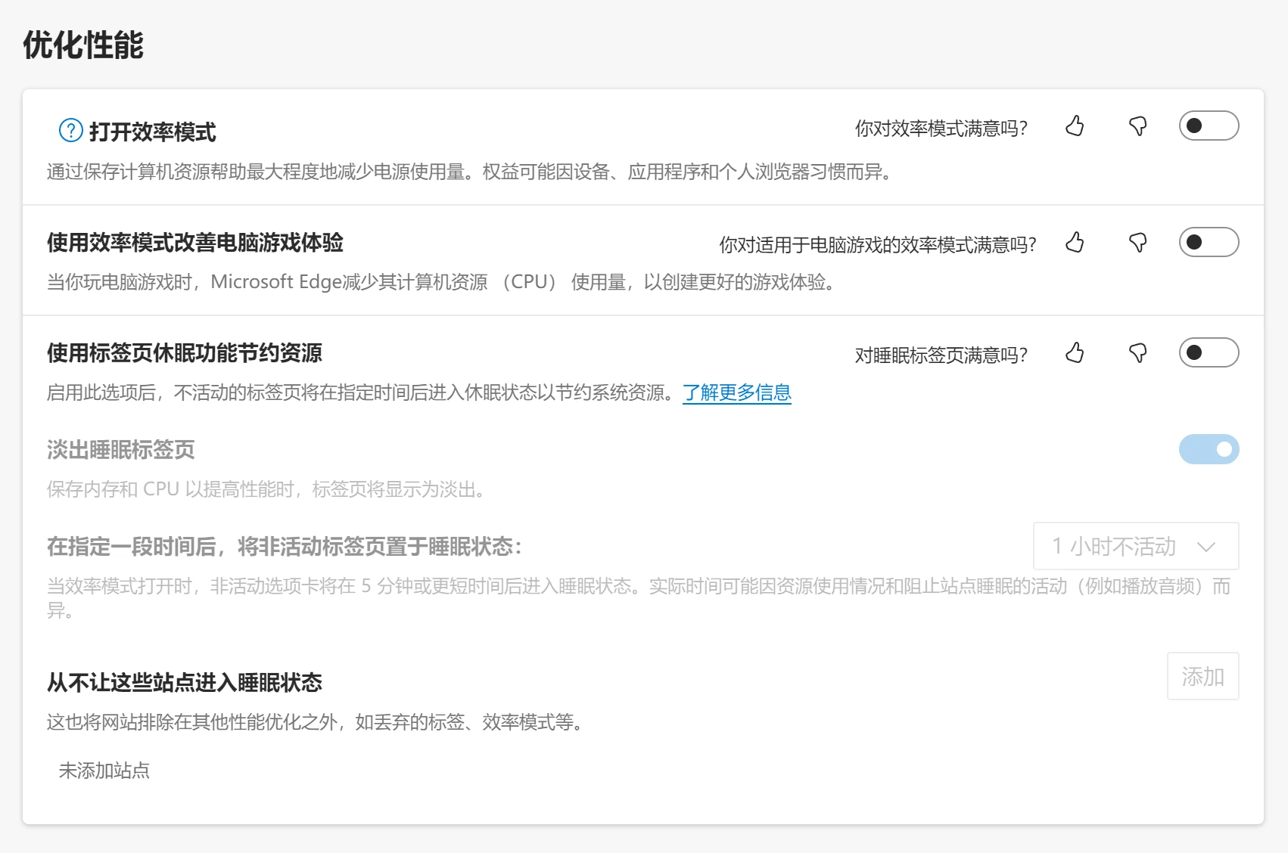Screen dimensions: 1288x853
Task: Thumbs down 你对适用于电脑游戏的效率模式满意吗
Action: coord(1137,243)
